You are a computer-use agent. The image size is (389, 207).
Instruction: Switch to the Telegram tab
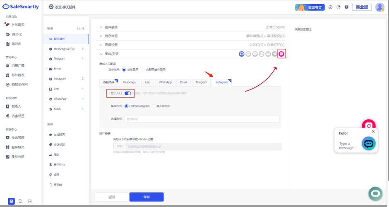201,82
